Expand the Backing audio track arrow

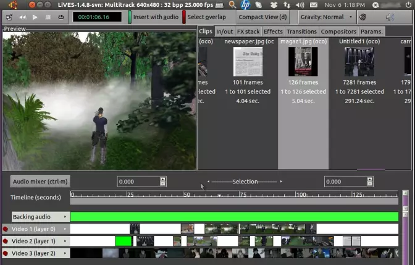(65, 217)
